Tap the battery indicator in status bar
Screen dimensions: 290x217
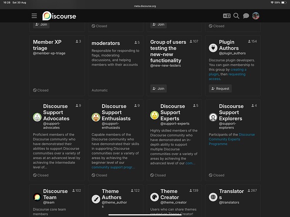[x=284, y=3]
